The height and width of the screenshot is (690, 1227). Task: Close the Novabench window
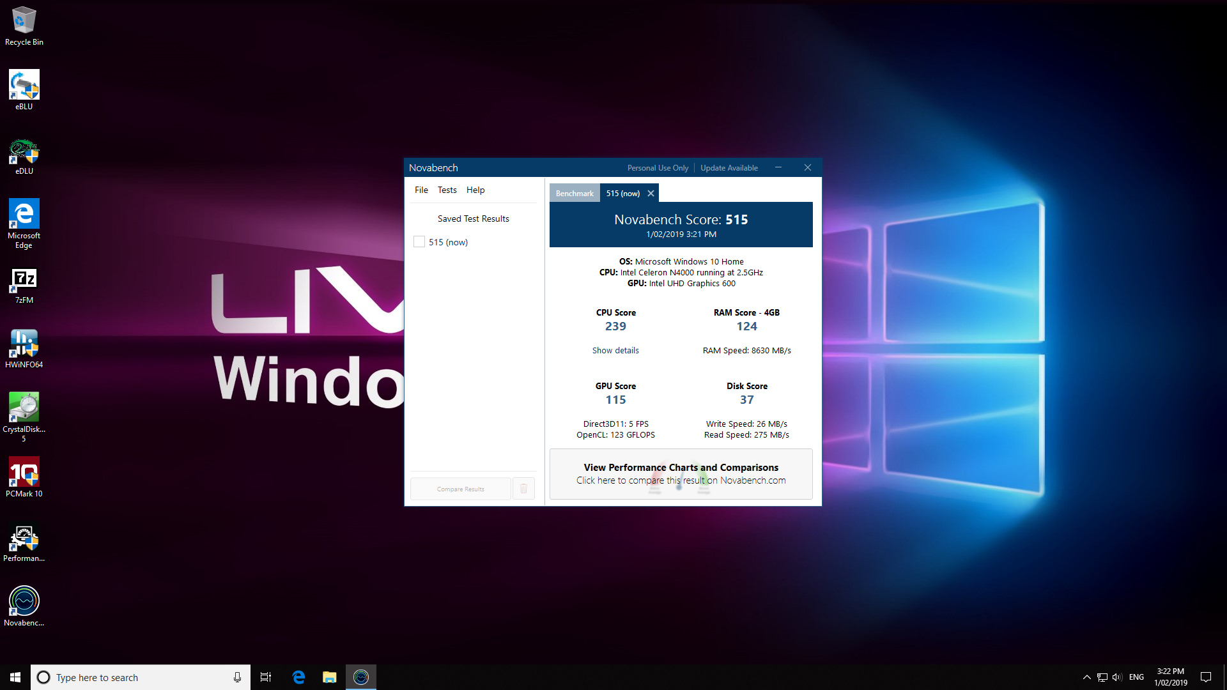[x=808, y=167]
